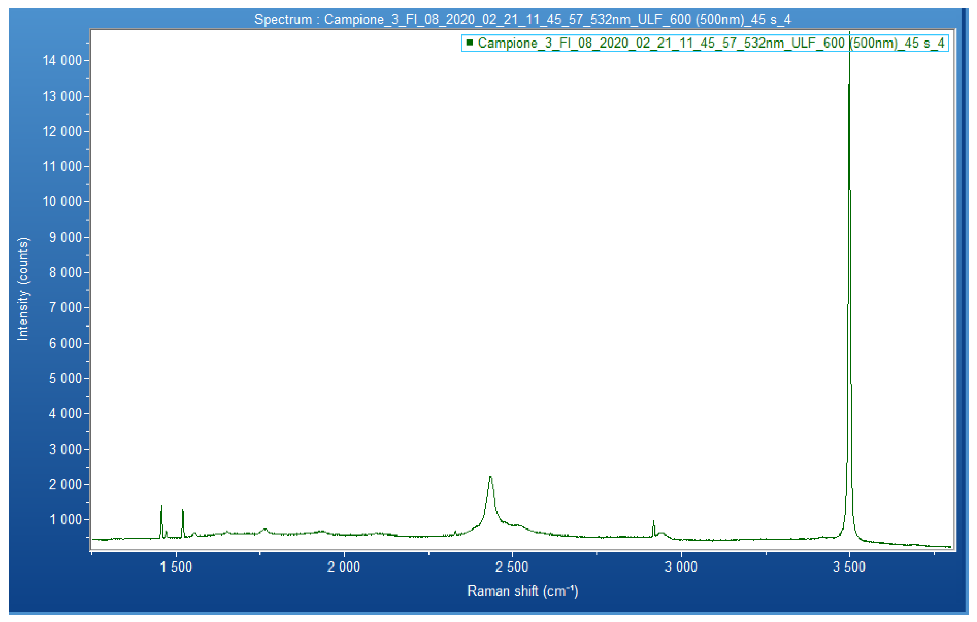Click the 14 000 y-axis tick label
Image resolution: width=977 pixels, height=622 pixels.
(62, 60)
